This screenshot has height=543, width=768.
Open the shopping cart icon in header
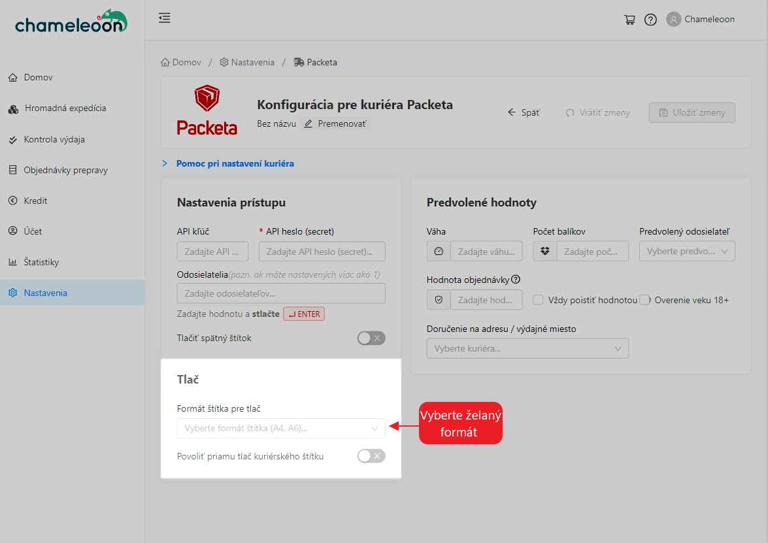coord(629,20)
